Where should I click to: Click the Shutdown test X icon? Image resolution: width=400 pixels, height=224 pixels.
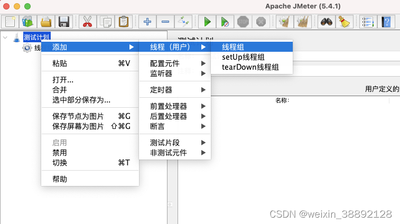click(x=261, y=22)
